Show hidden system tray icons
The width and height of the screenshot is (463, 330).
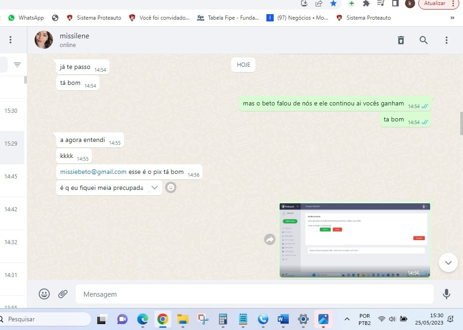(x=347, y=319)
